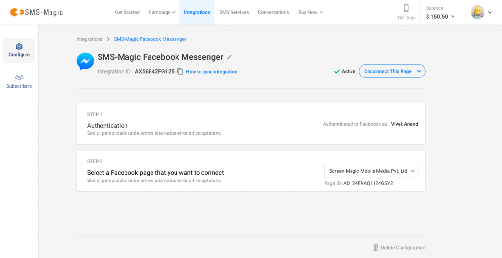Click the trash icon for Delete Configuration

[376, 247]
